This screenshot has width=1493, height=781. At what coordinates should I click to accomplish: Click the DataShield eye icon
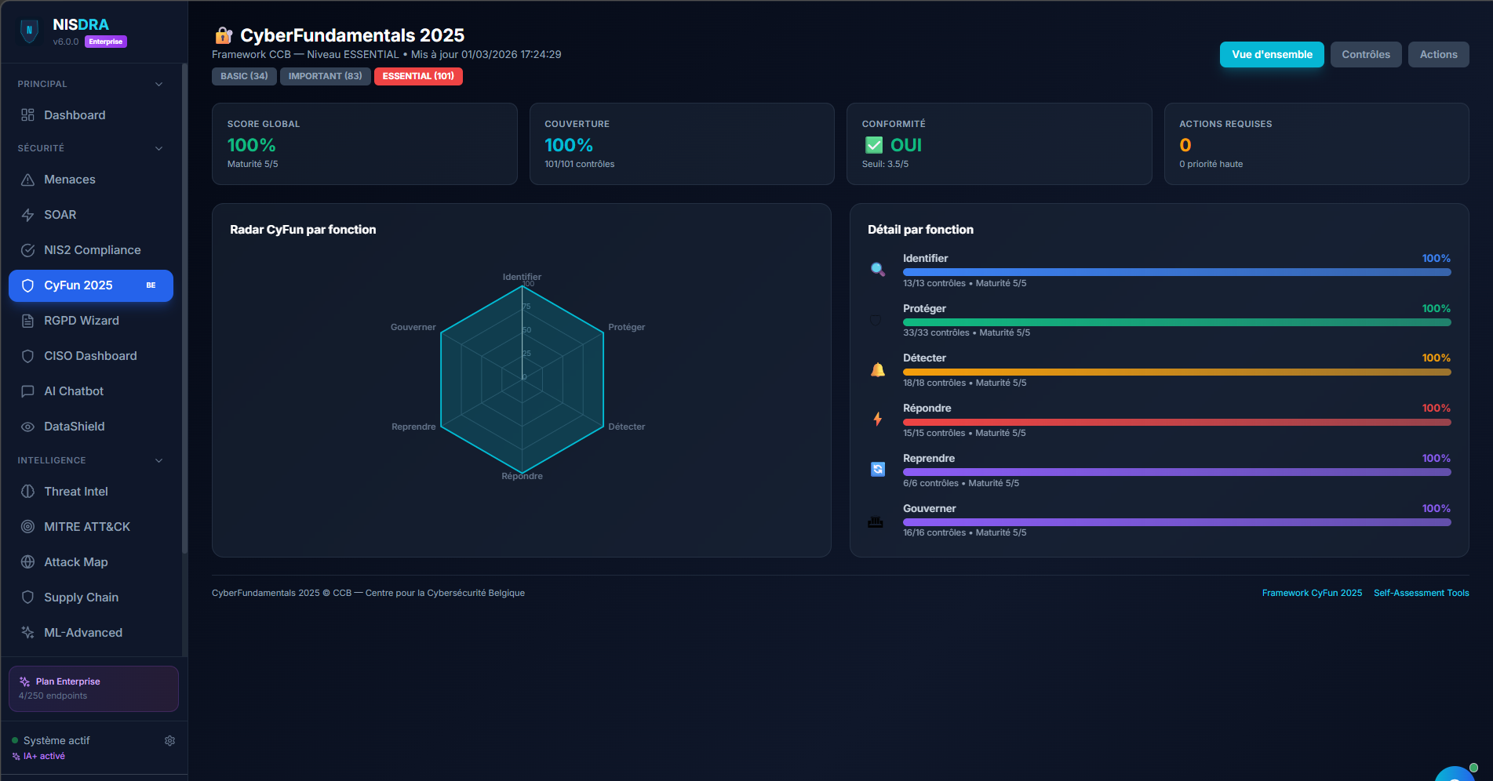(27, 427)
